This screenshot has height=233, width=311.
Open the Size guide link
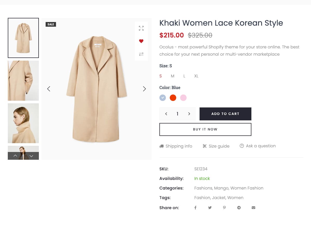216,146
